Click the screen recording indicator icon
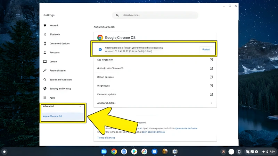278x156 pixels. [x=223, y=152]
